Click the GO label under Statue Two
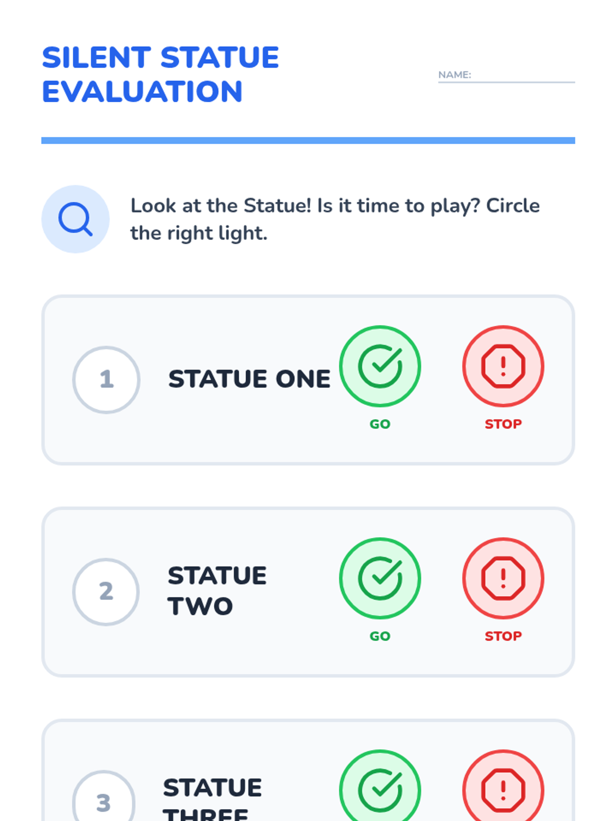The image size is (616, 821). click(380, 636)
